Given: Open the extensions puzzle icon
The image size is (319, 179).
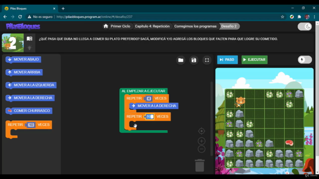Looking at the screenshot, I should pos(299,17).
